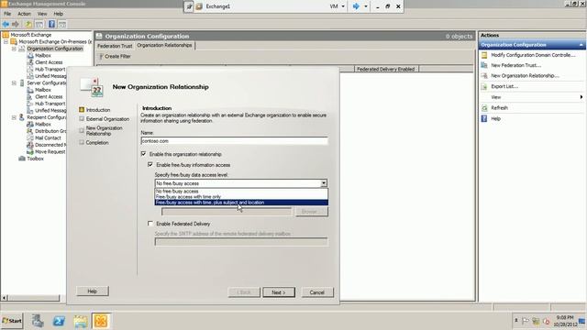Click New Organization Relationship action icon
The image size is (587, 330).
point(484,75)
